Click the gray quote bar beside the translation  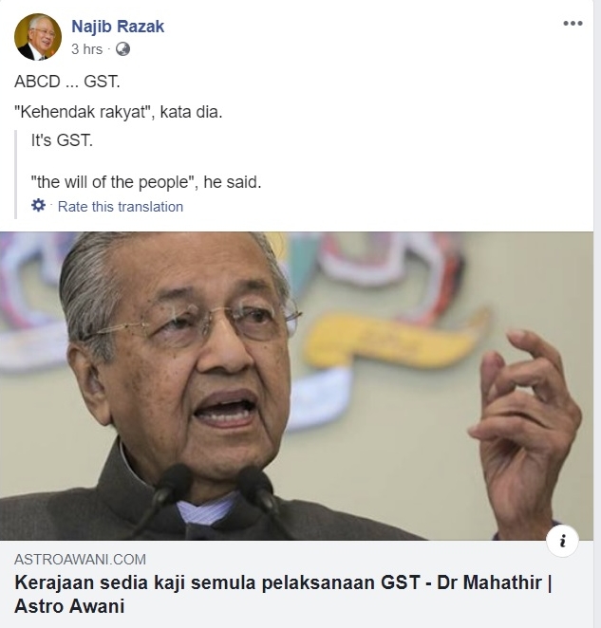pyautogui.click(x=15, y=175)
